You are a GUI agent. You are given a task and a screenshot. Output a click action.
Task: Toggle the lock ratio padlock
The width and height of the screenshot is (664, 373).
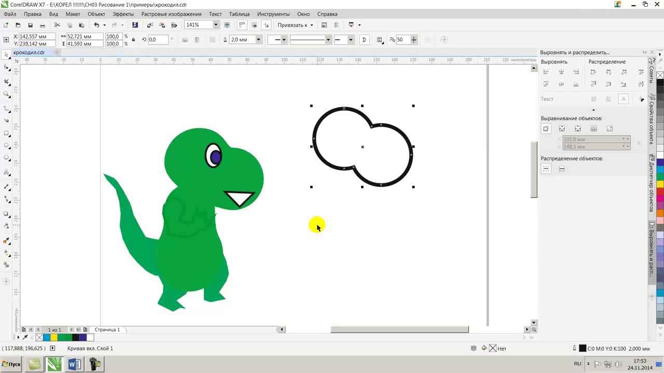pos(133,40)
